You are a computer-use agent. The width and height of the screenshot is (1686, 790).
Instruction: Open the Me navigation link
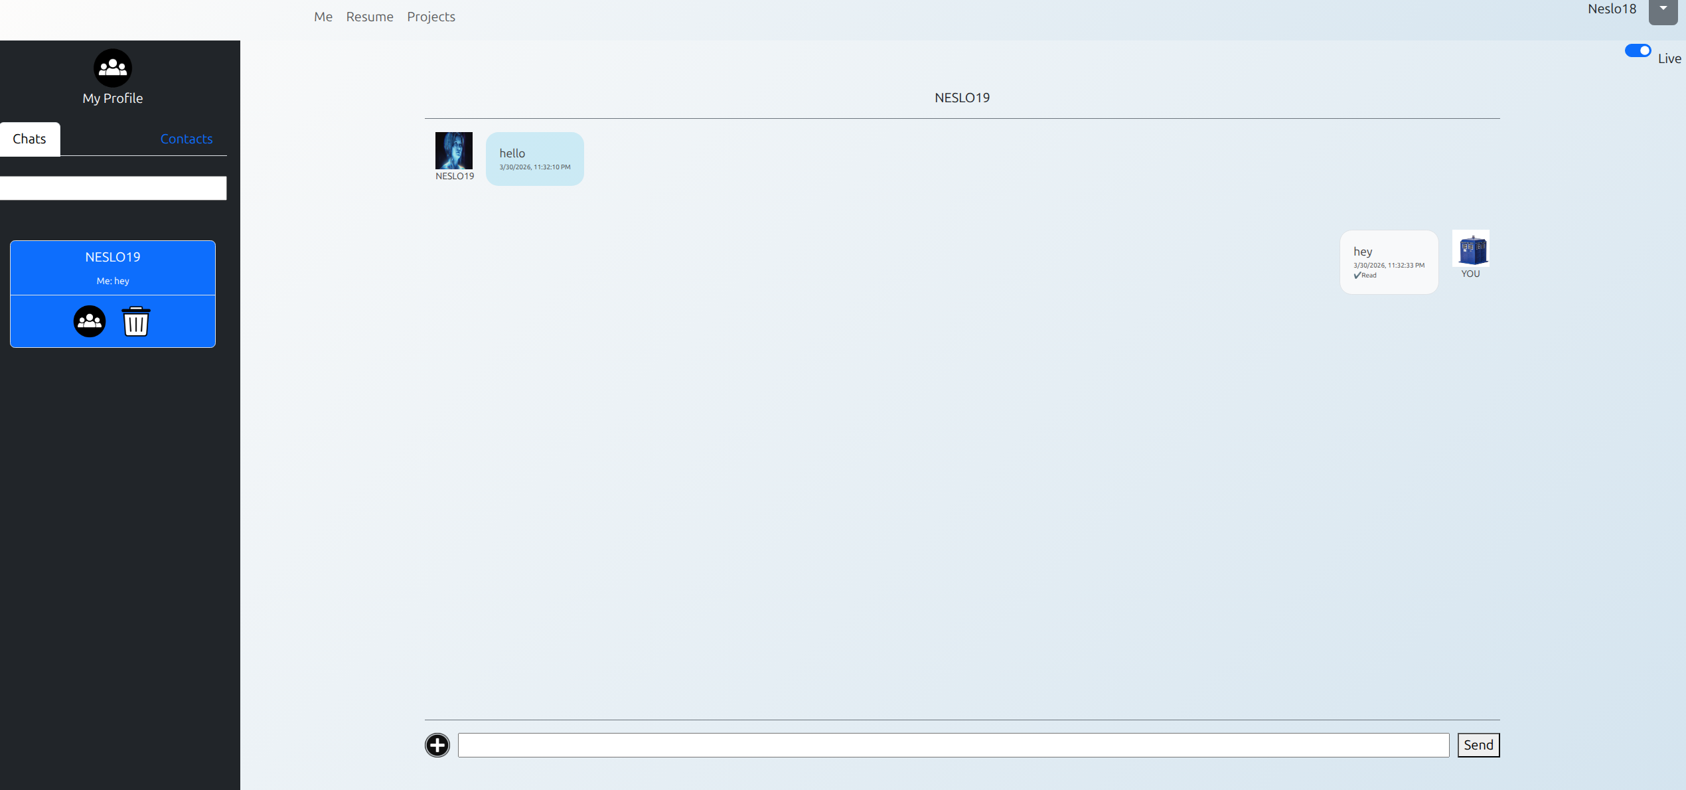pyautogui.click(x=323, y=17)
